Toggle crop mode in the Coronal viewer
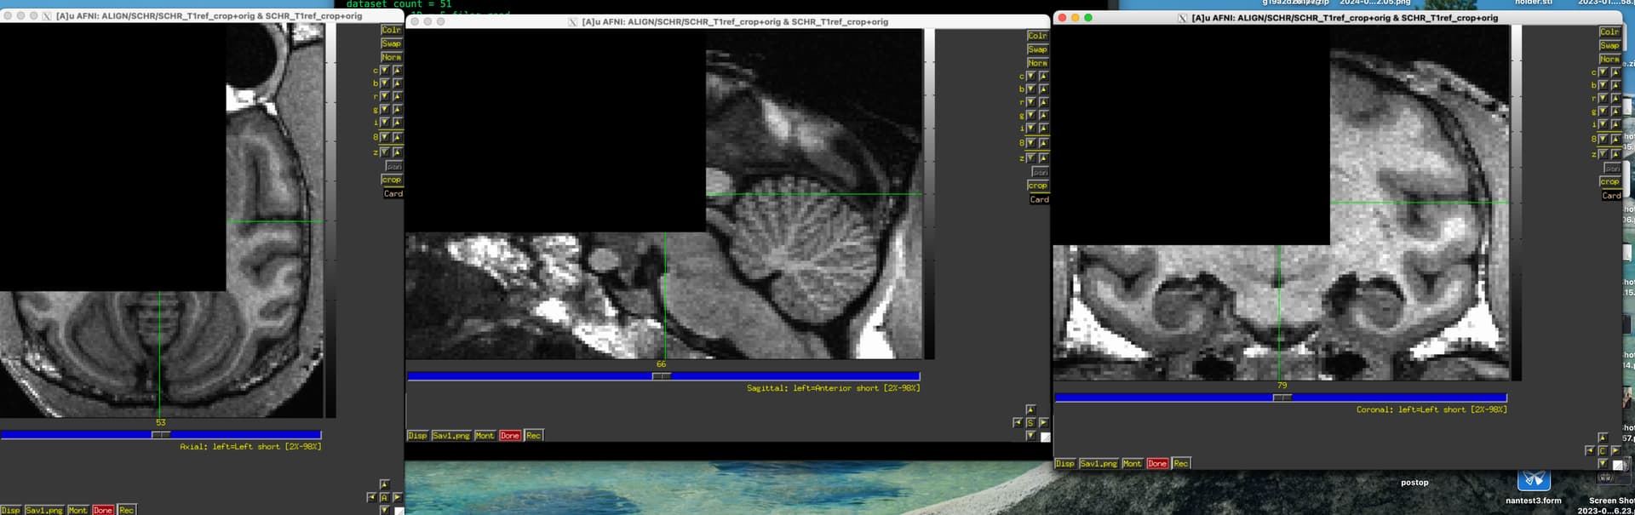 coord(1609,181)
